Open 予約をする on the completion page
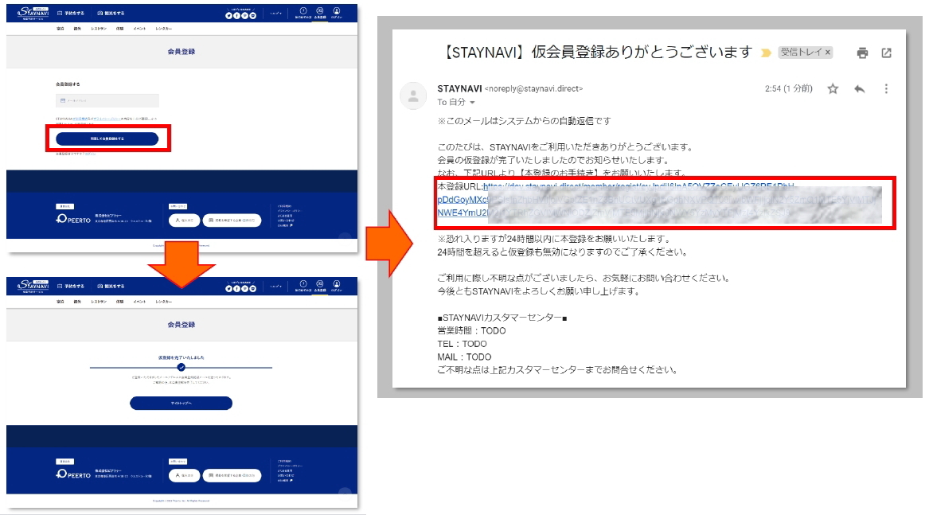The width and height of the screenshot is (929, 515). tap(71, 287)
